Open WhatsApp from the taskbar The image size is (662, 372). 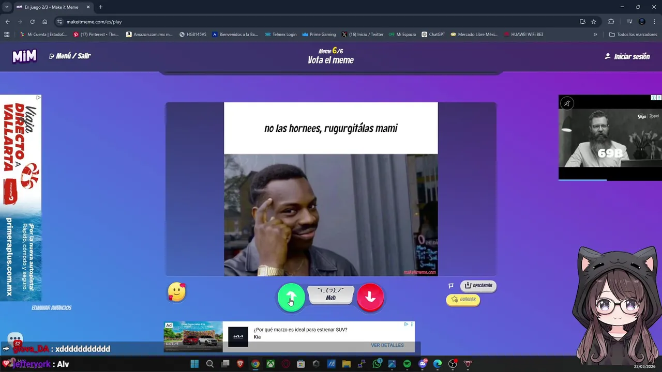click(x=377, y=364)
